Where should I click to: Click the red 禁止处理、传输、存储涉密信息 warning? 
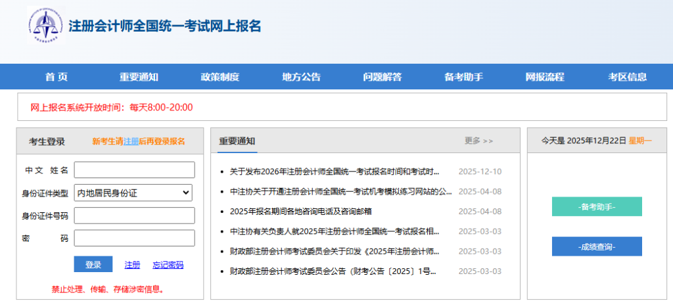click(x=108, y=289)
